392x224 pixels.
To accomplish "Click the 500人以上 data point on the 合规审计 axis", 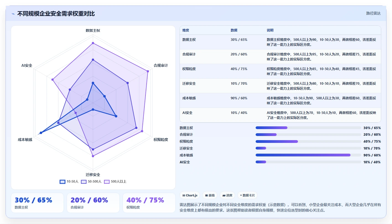I will pos(148,71).
